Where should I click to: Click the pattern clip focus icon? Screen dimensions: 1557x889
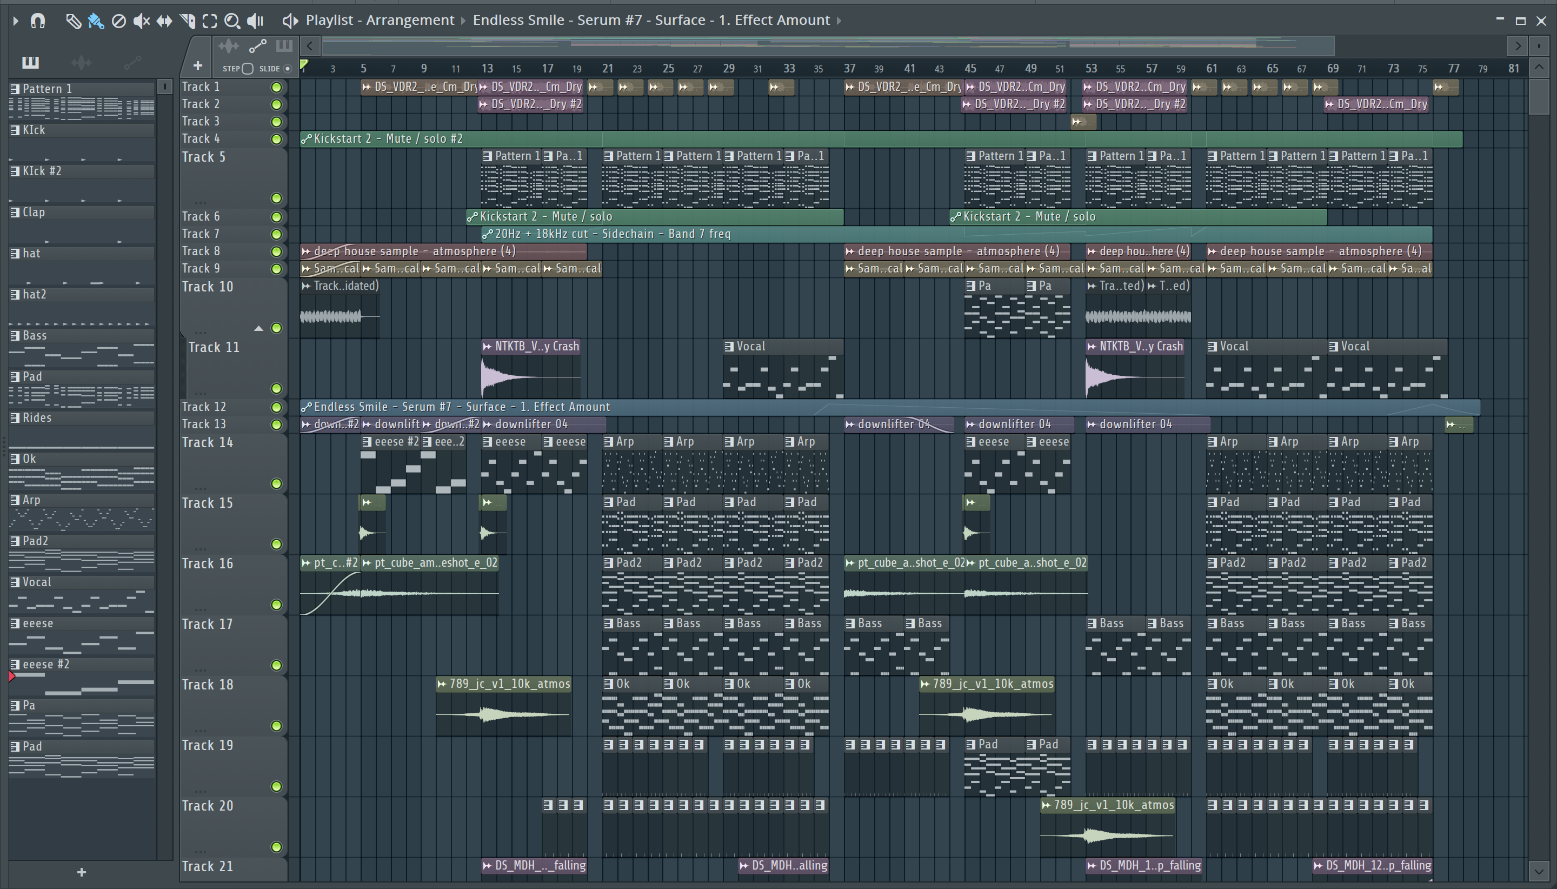tap(284, 46)
